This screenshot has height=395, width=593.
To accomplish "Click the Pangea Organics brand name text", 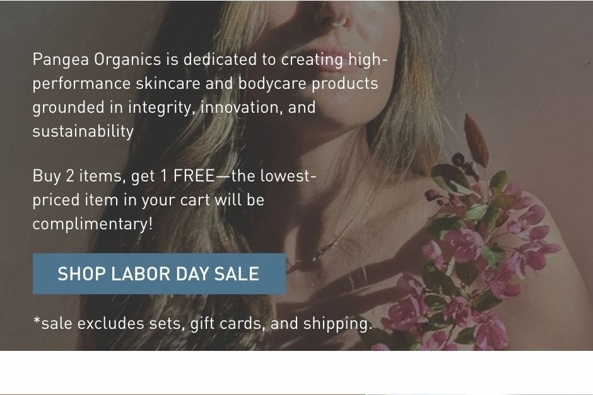I will click(x=97, y=59).
